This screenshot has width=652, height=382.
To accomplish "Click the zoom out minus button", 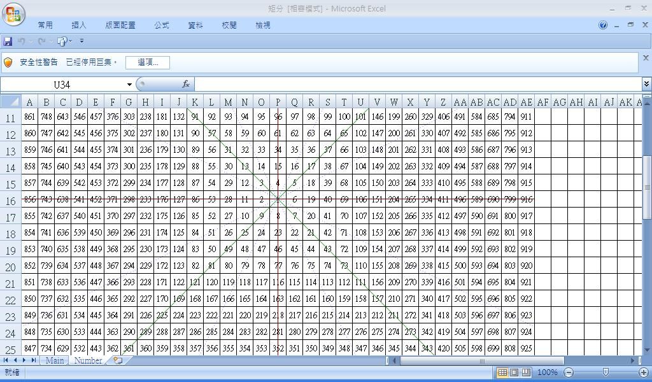I will [569, 373].
